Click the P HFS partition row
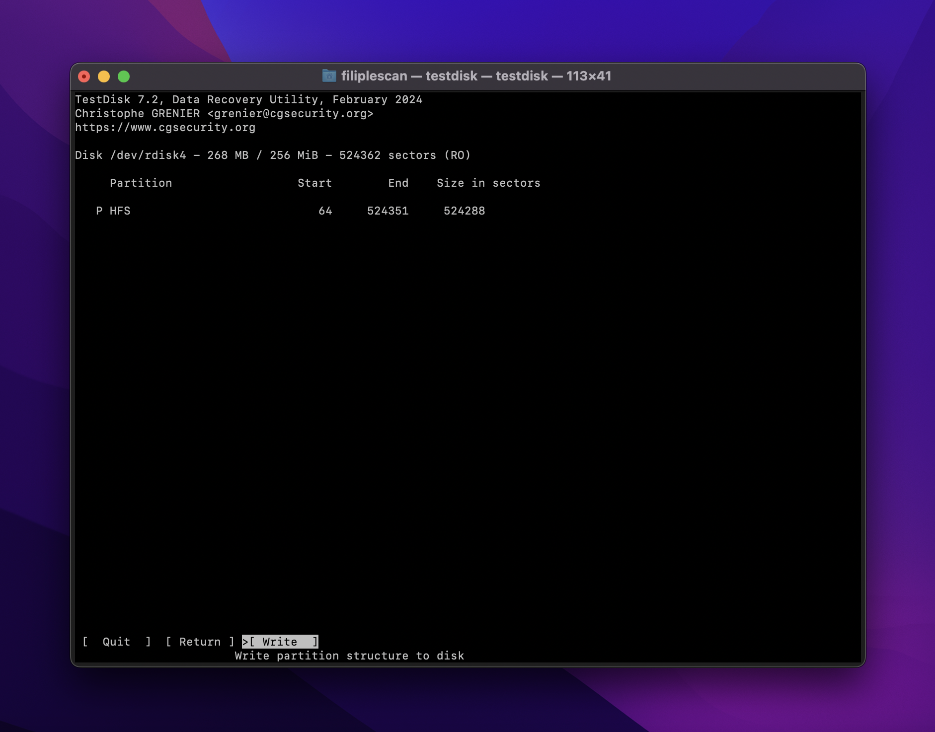The width and height of the screenshot is (935, 732). click(x=291, y=211)
